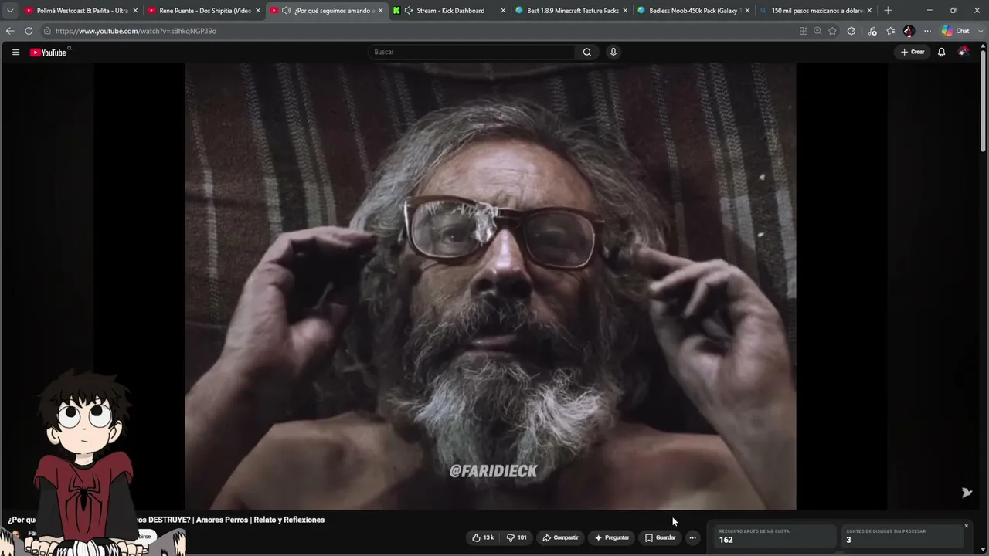Open the YouTube guide hamburger menu

(15, 53)
